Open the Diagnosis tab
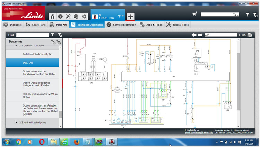 point(13,25)
